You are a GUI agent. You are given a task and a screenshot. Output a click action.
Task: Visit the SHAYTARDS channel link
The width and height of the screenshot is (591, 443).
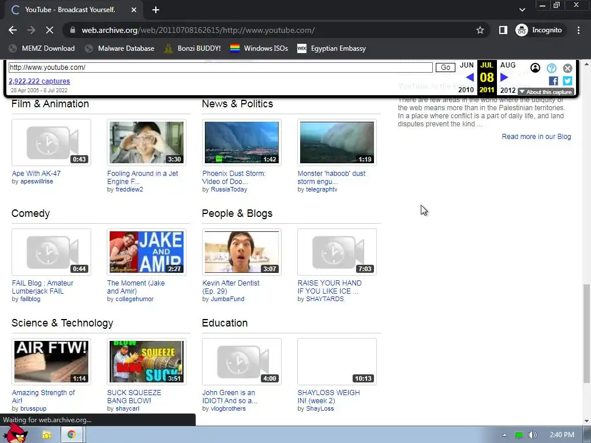click(325, 299)
